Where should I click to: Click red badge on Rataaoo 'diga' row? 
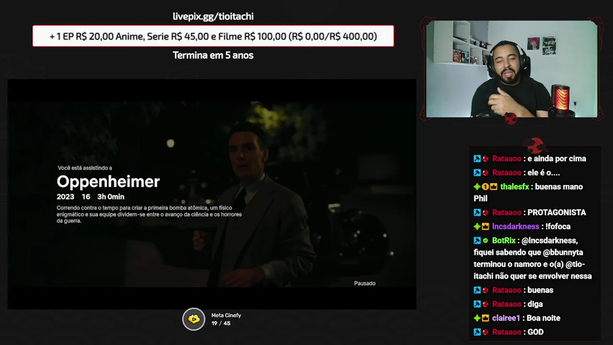(485, 304)
